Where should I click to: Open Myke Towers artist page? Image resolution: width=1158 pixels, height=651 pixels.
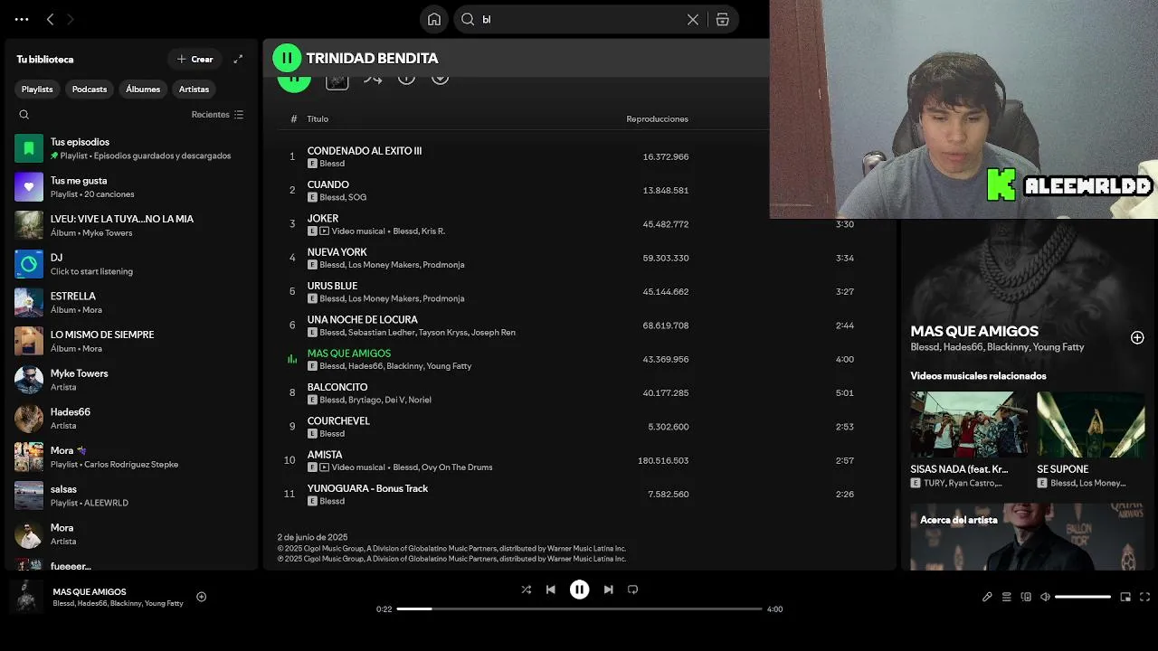point(131,380)
